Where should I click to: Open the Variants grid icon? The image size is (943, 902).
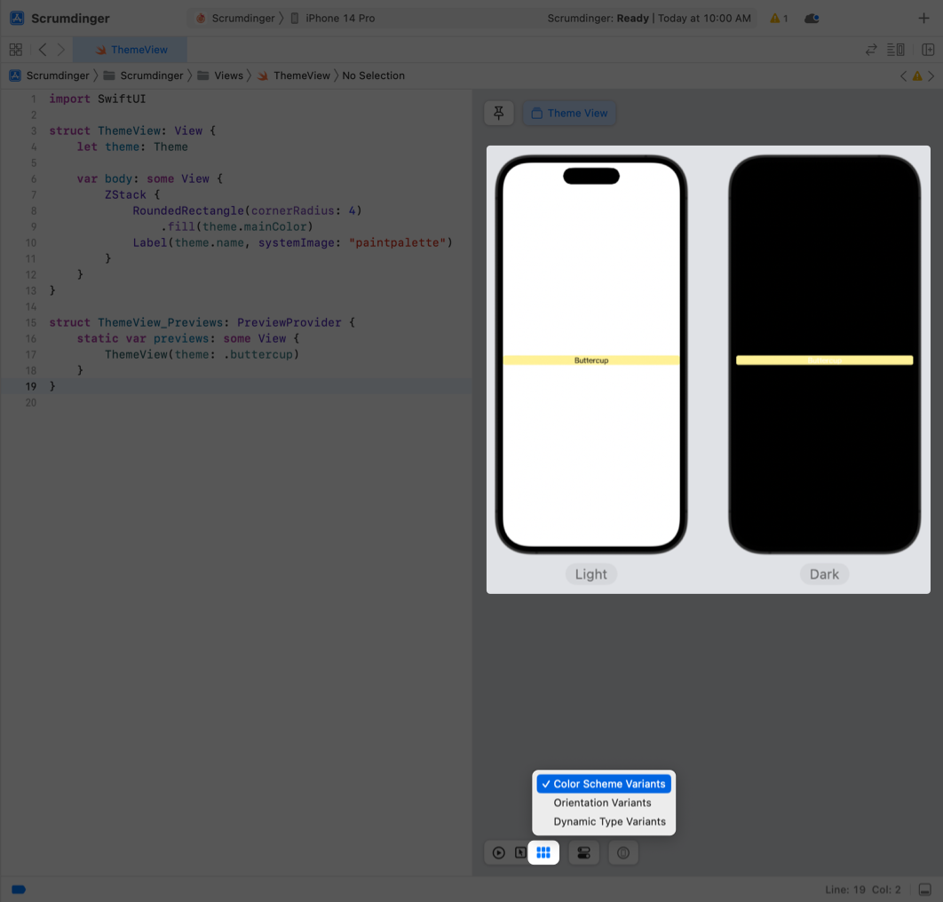(543, 852)
